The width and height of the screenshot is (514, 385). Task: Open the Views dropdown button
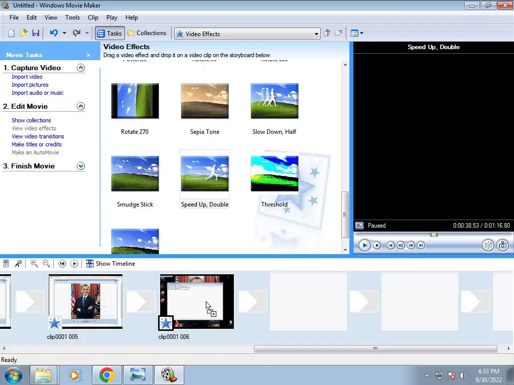[x=357, y=33]
